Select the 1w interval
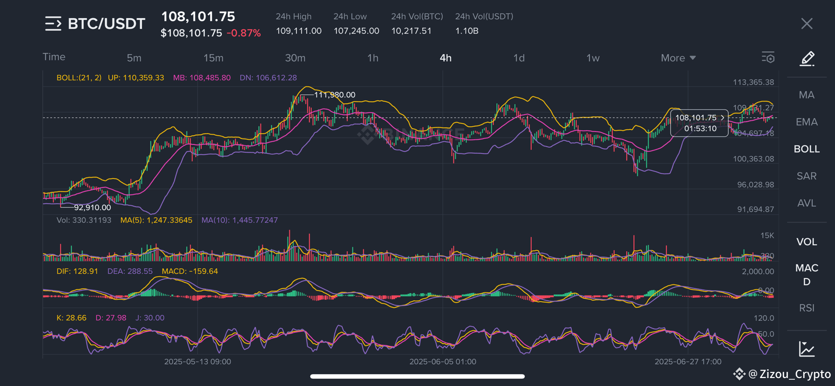This screenshot has height=386, width=835. 593,58
